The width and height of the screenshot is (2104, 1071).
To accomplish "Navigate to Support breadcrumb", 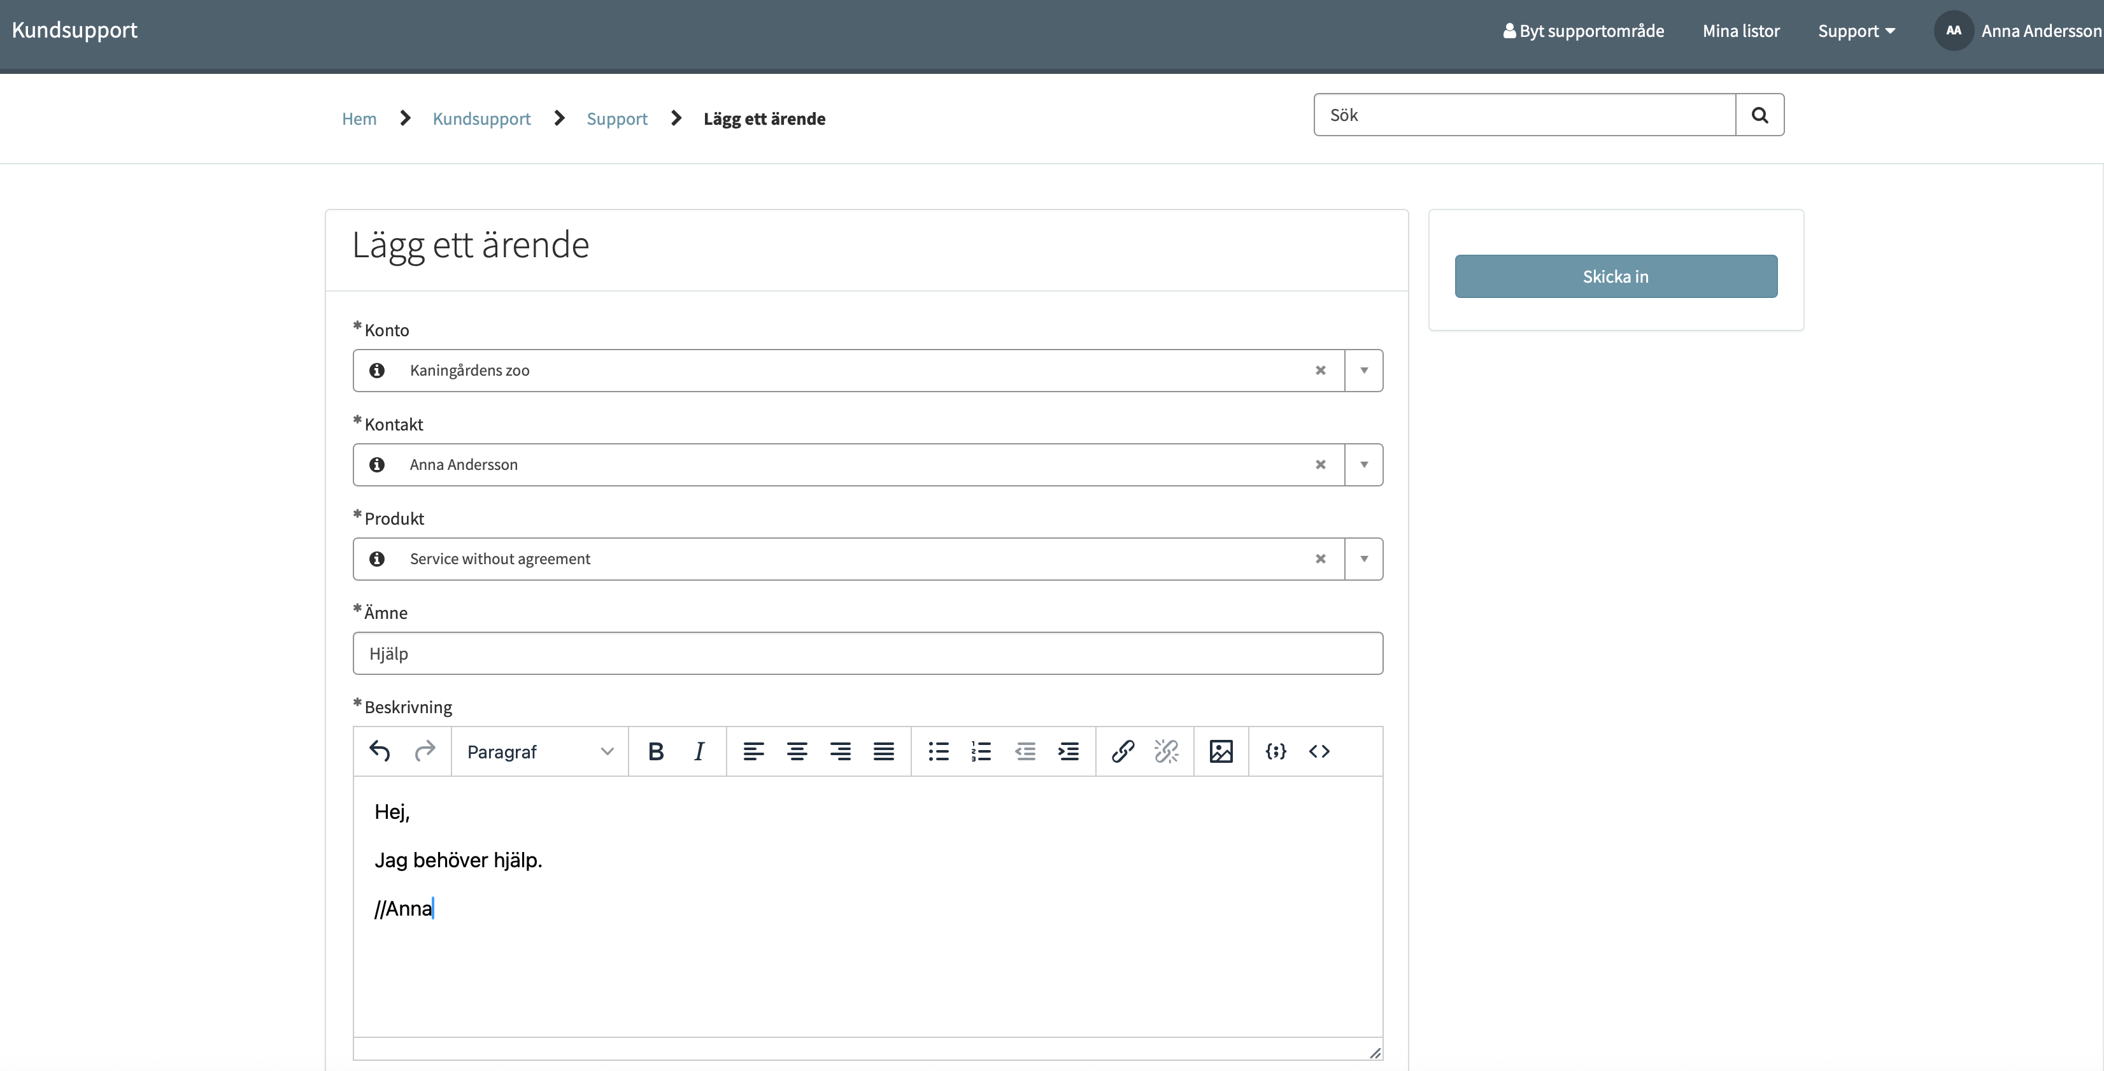I will click(616, 118).
